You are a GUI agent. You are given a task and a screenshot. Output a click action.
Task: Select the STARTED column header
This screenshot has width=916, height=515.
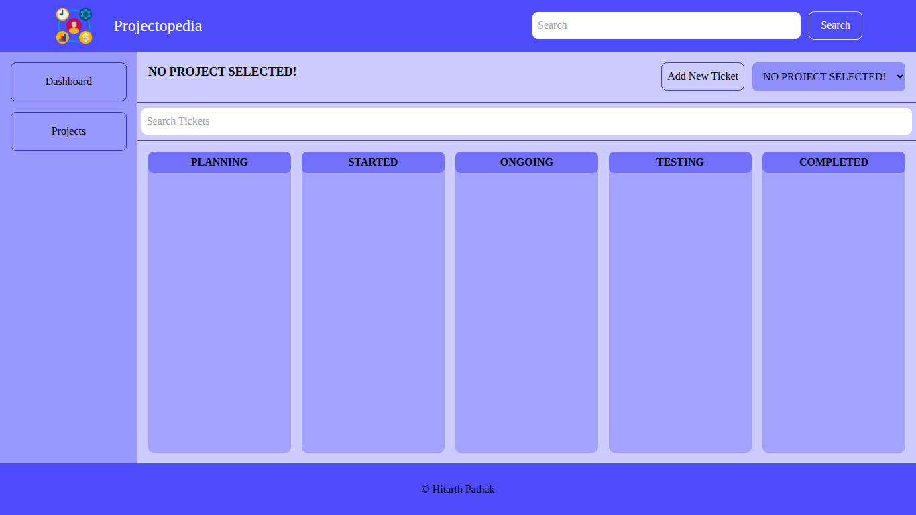(x=373, y=162)
